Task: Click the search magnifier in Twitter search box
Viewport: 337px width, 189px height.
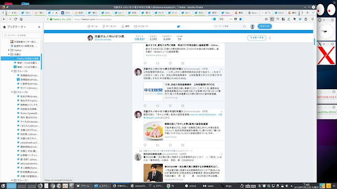Action: pyautogui.click(x=244, y=26)
